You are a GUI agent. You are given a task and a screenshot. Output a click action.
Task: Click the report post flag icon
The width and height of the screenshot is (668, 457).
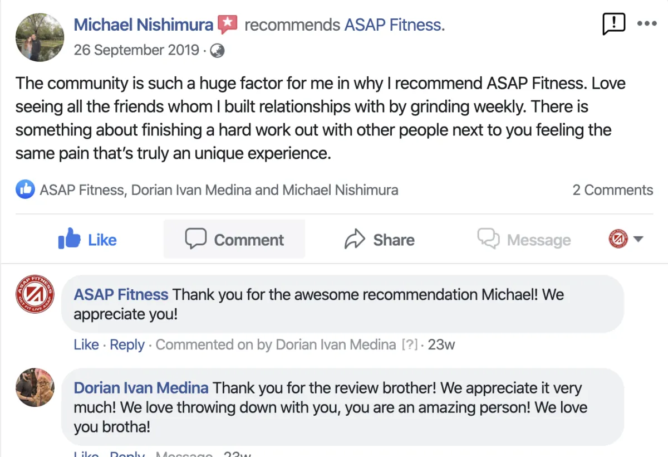[x=613, y=24]
